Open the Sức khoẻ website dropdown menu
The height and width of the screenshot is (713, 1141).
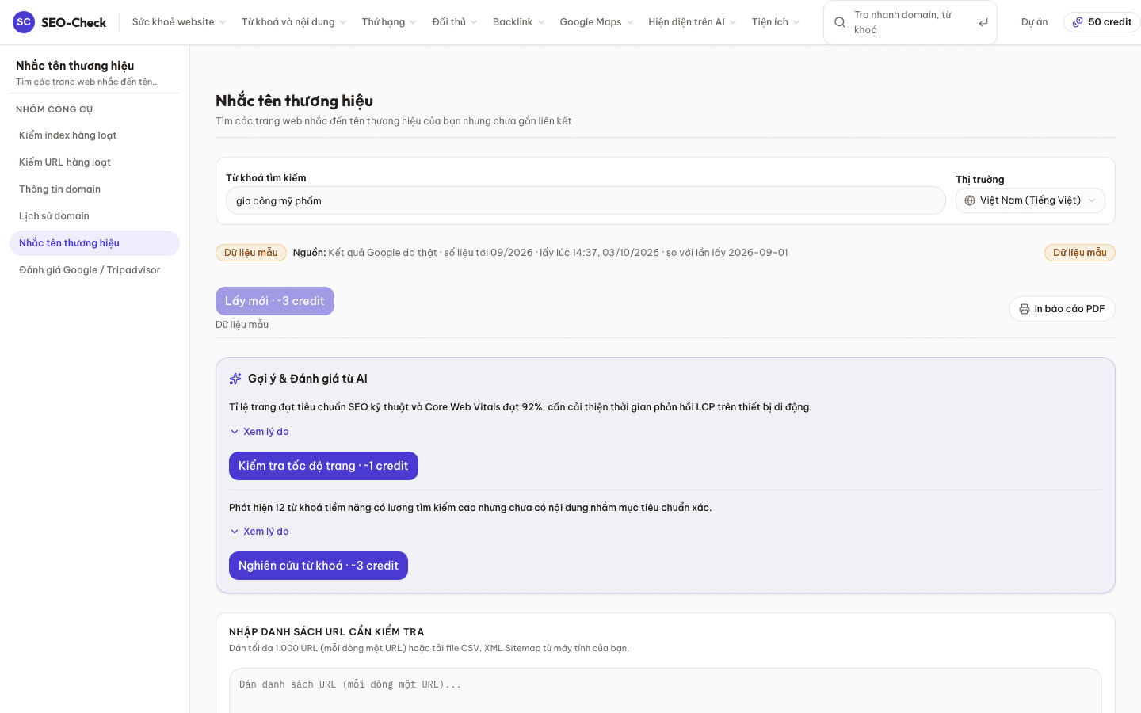[179, 22]
